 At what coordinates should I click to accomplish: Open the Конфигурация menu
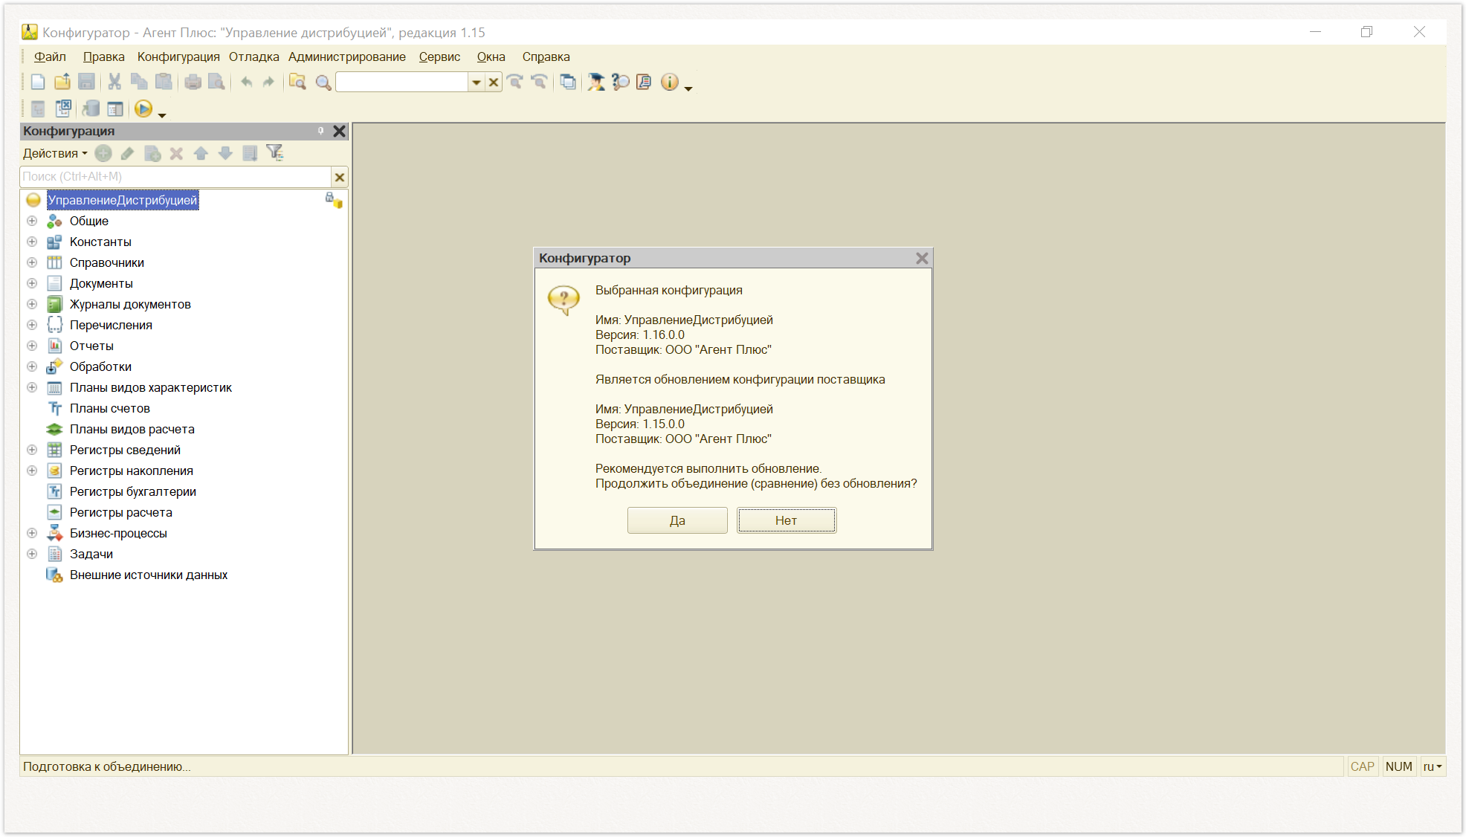click(x=178, y=56)
